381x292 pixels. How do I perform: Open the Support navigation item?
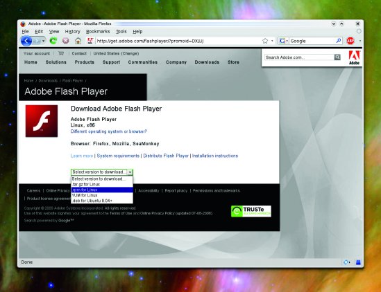[111, 62]
